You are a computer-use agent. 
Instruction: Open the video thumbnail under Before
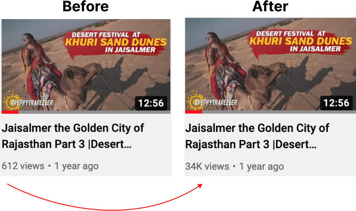[x=86, y=66]
